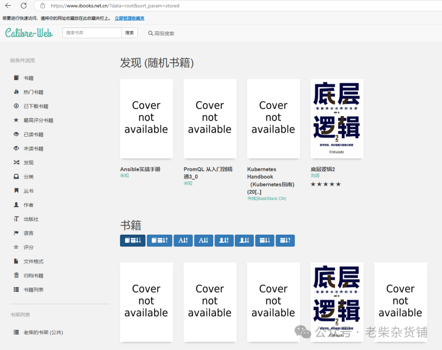Click 底层逻辑2 title text
442x350 pixels.
coord(323,169)
